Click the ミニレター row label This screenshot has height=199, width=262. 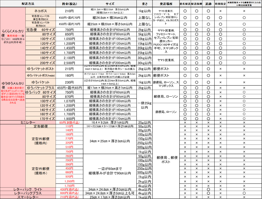pos(28,123)
